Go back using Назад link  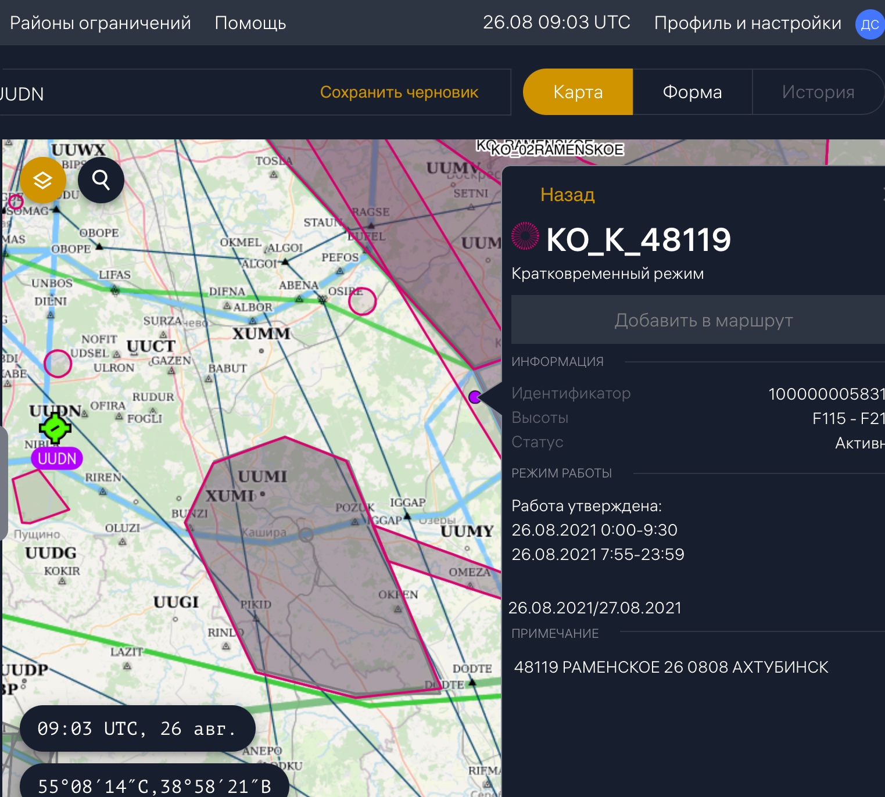point(567,195)
